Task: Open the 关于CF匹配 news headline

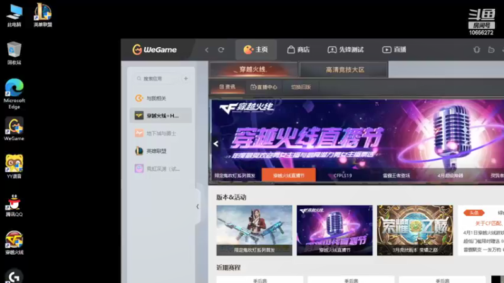Action: tap(490, 223)
